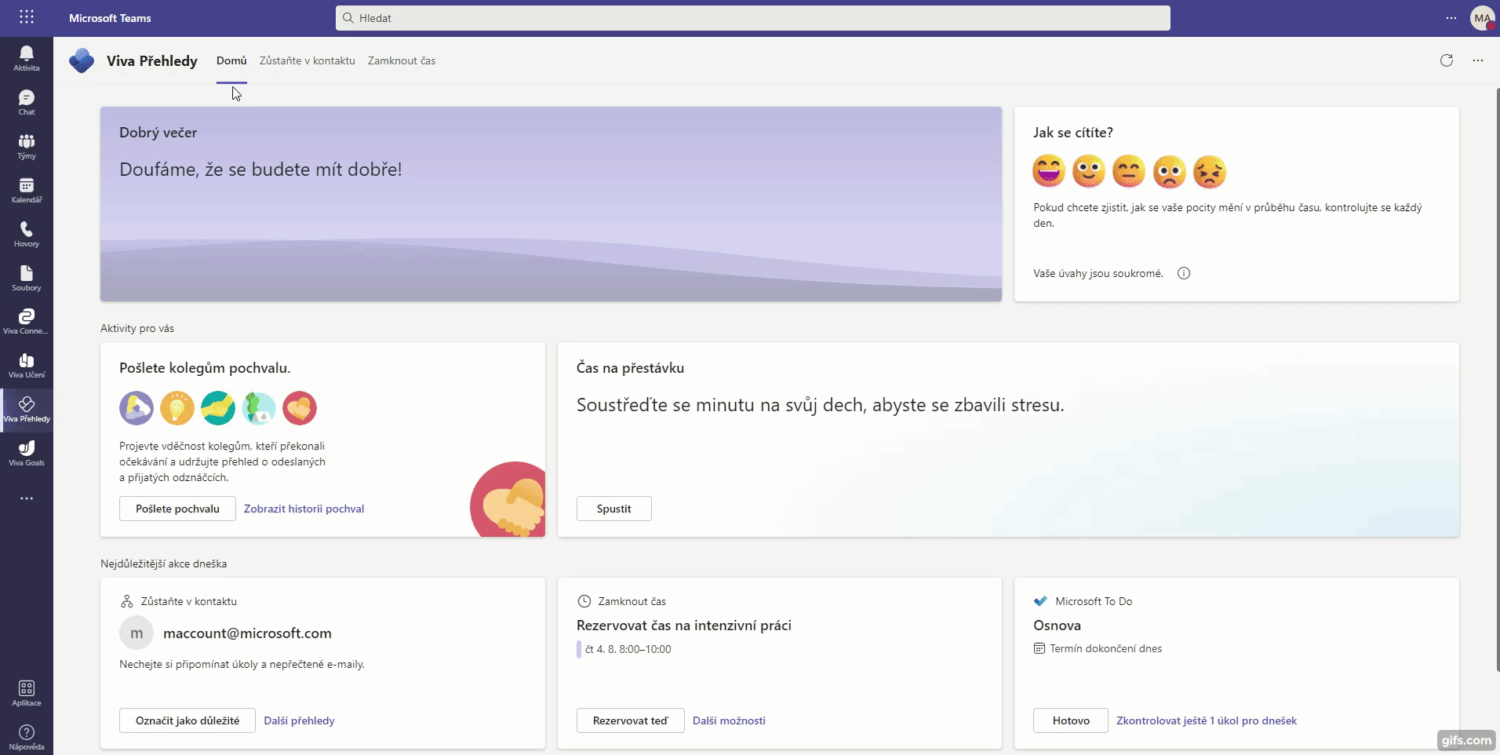Screen dimensions: 1500x755
Task: Click the Microsoft Teams title text
Action: 110,18
